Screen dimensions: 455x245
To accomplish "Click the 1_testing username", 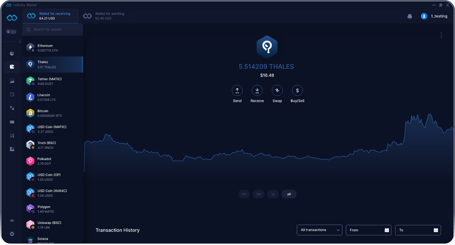I will (439, 16).
